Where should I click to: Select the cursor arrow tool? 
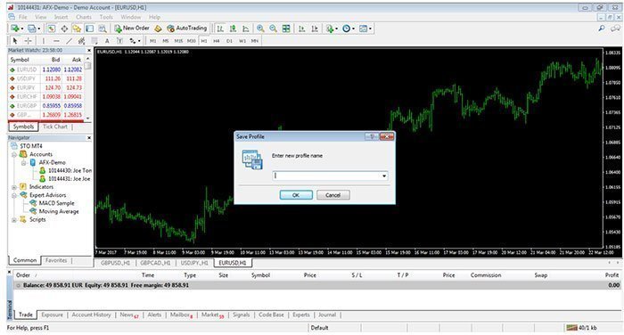[x=15, y=41]
